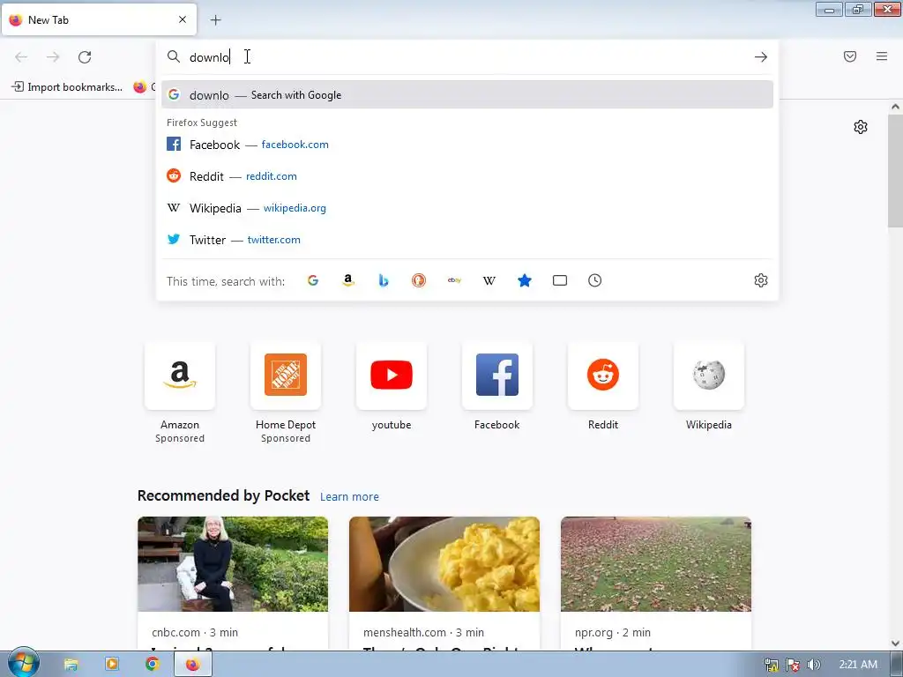This screenshot has height=677, width=903.
Task: Click inside the address bar text field
Action: pos(466,57)
